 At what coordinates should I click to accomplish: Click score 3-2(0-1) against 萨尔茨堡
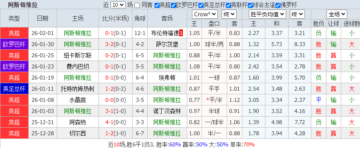point(116,45)
